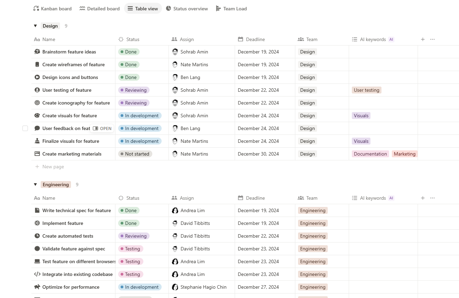Add property with plus in Design header
Viewport: 459px width, 298px height.
point(423,39)
